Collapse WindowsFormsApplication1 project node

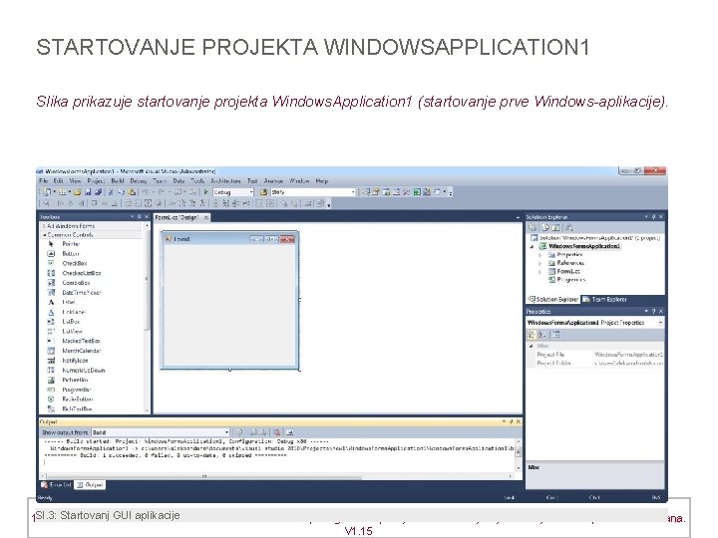pyautogui.click(x=533, y=247)
